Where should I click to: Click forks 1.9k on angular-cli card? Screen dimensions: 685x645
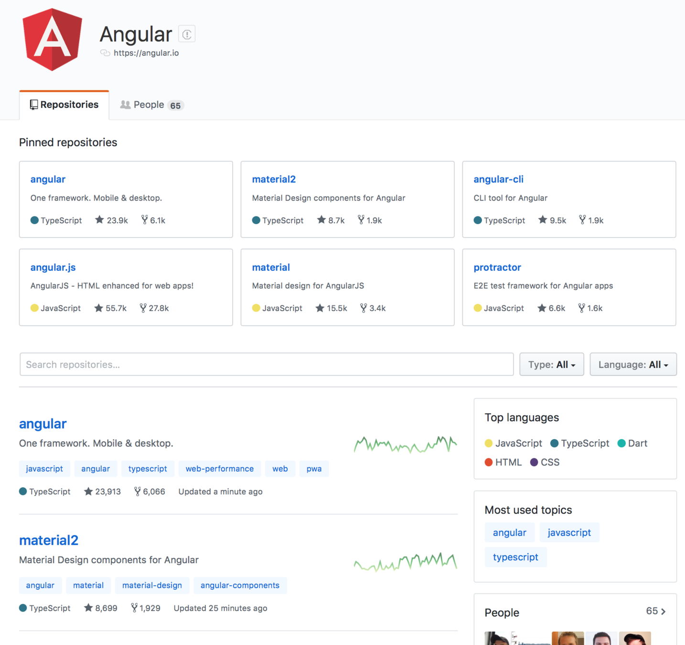click(591, 220)
